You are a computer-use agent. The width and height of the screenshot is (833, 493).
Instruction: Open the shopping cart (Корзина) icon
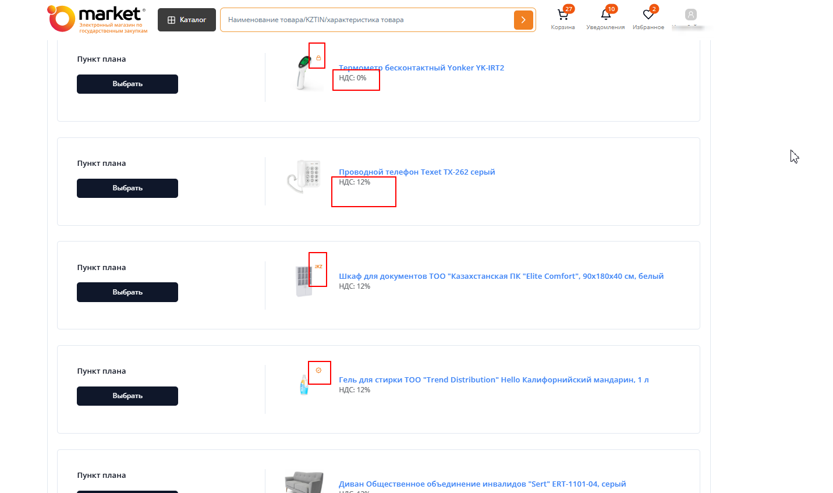(563, 15)
